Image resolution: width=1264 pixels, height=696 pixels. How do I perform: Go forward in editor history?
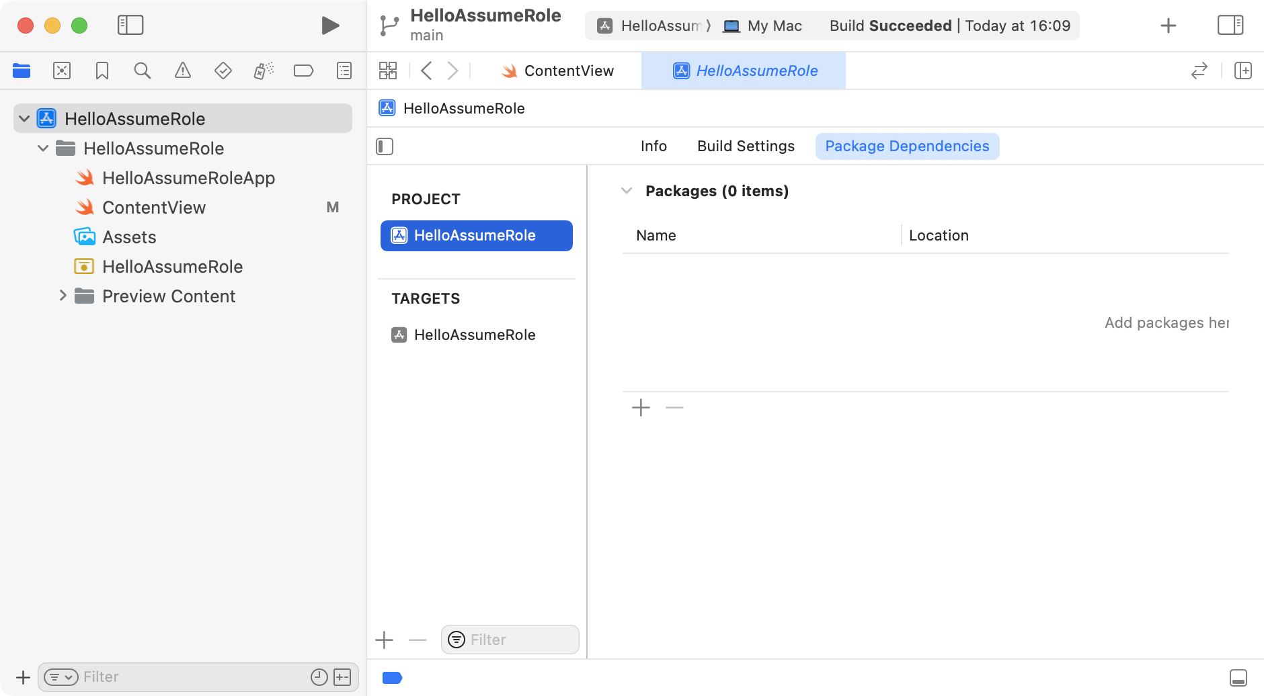pyautogui.click(x=453, y=71)
